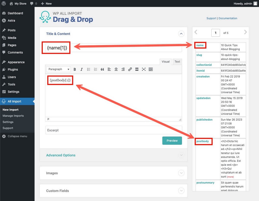Expand postbody value with [more] link
The height and width of the screenshot is (201, 259).
[x=230, y=177]
